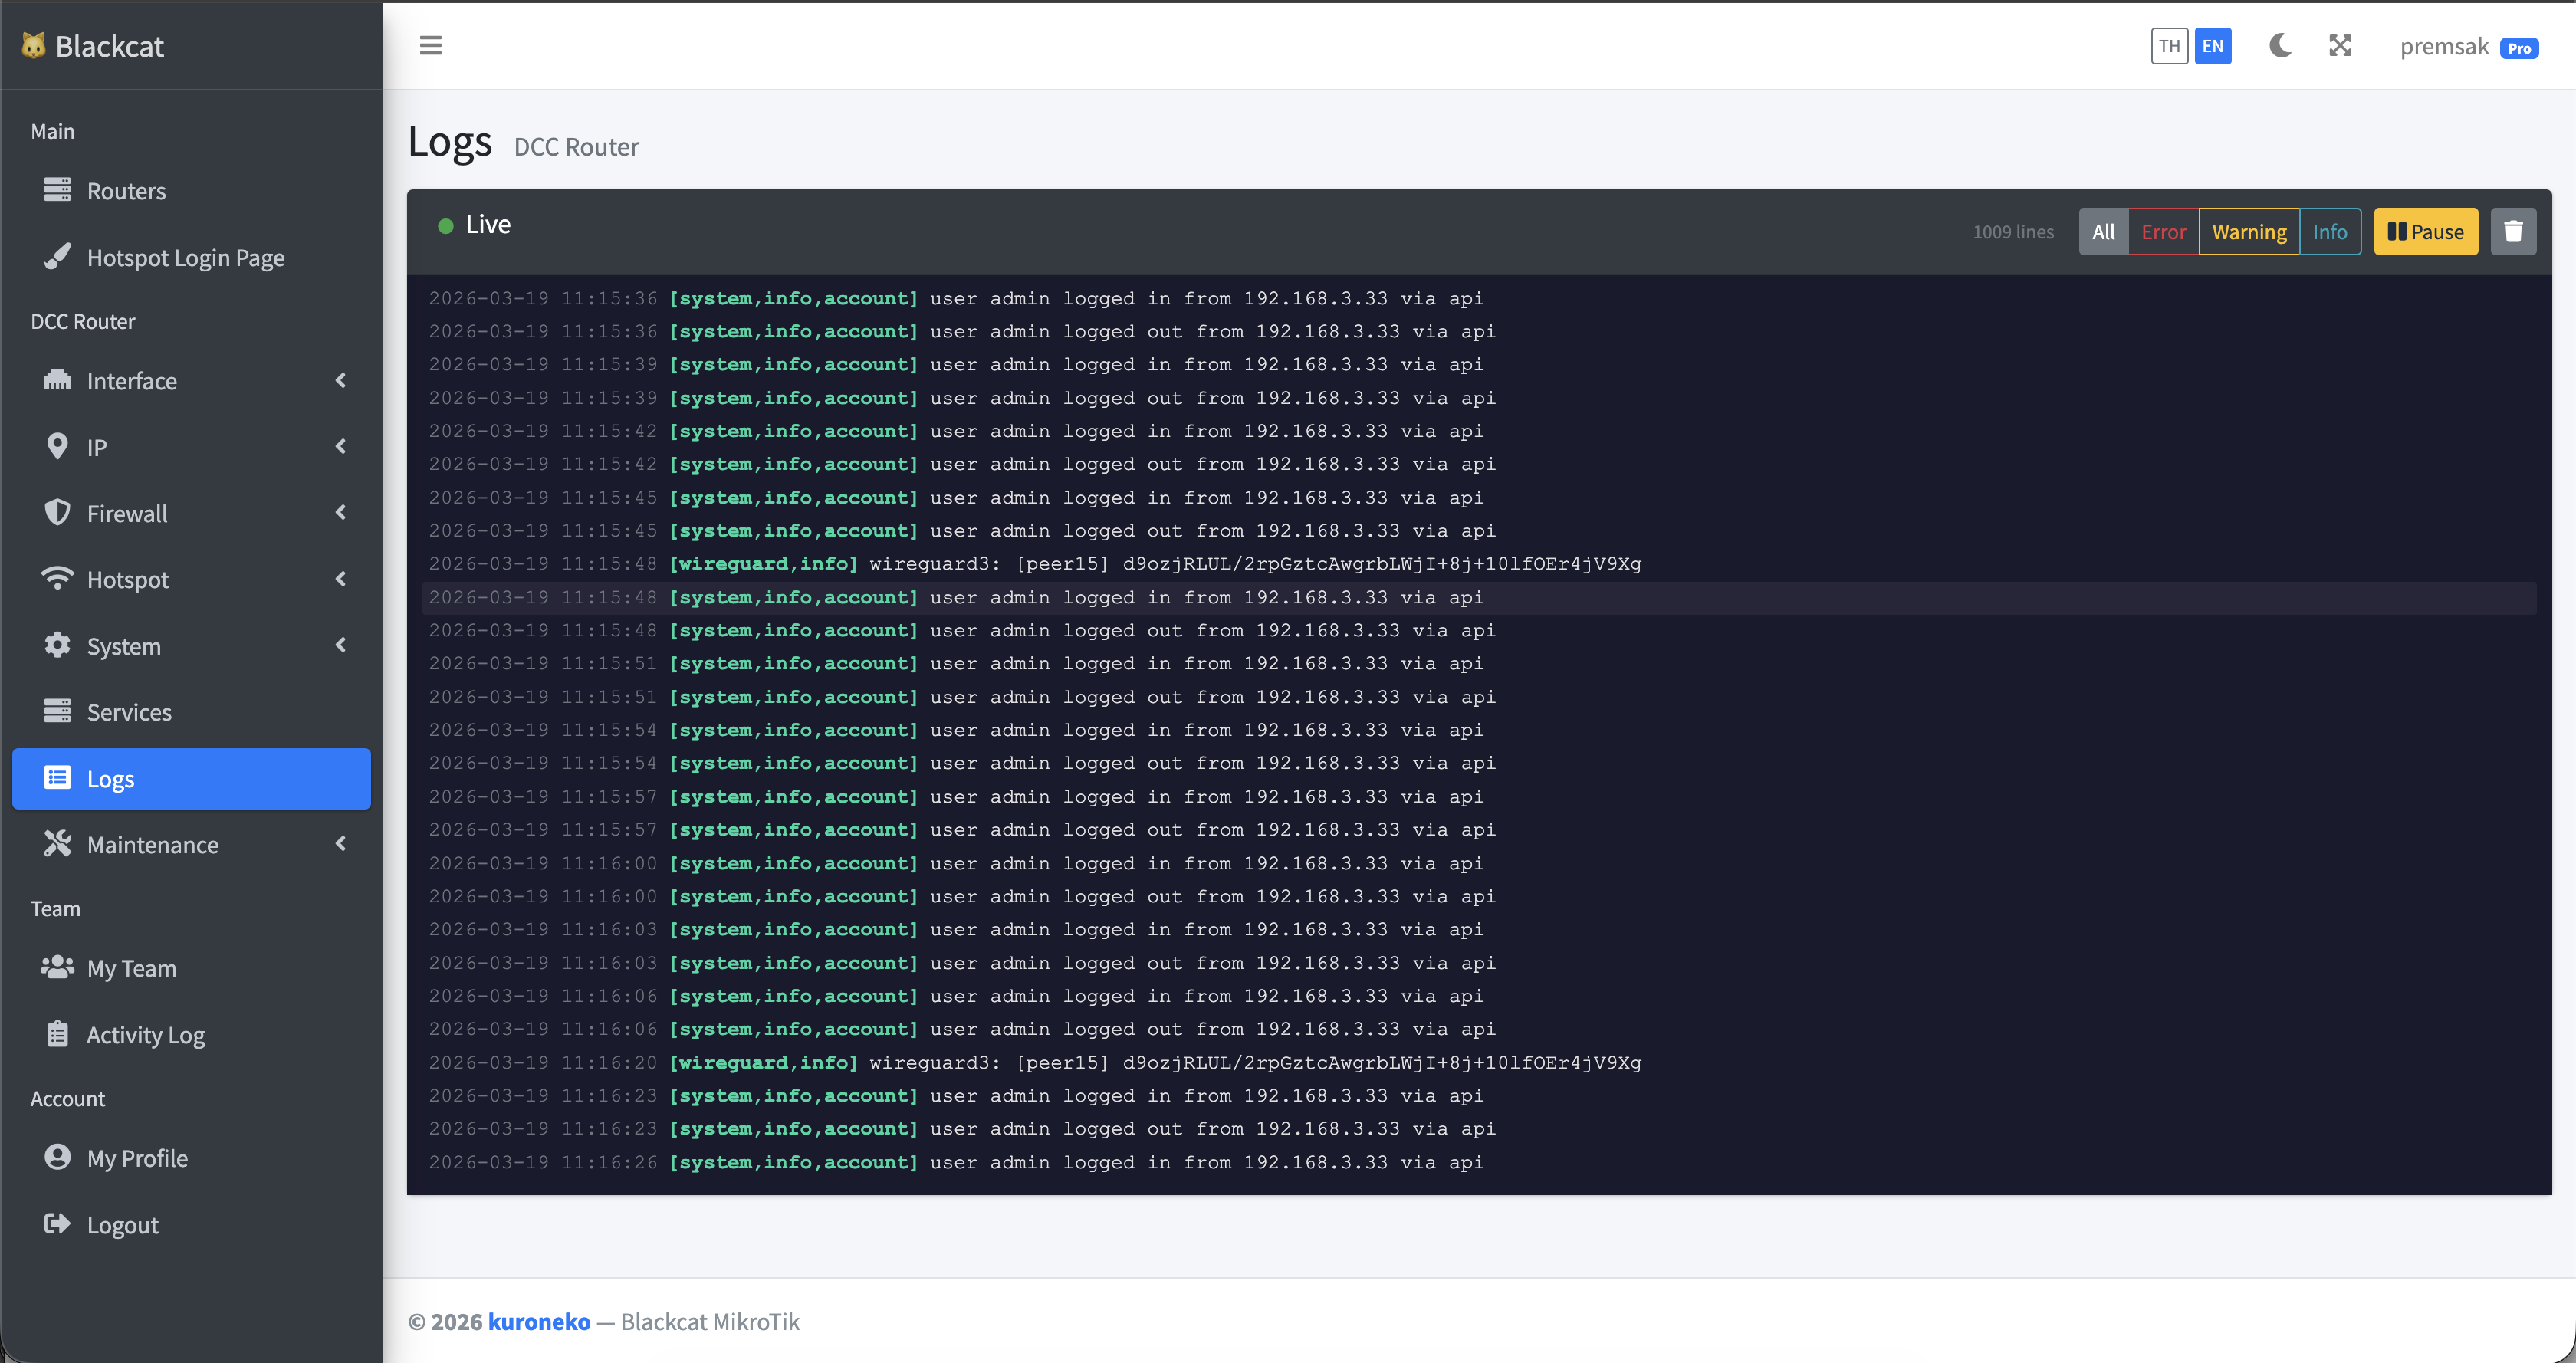Filter logs by Warning
2576x1363 pixels.
tap(2248, 232)
